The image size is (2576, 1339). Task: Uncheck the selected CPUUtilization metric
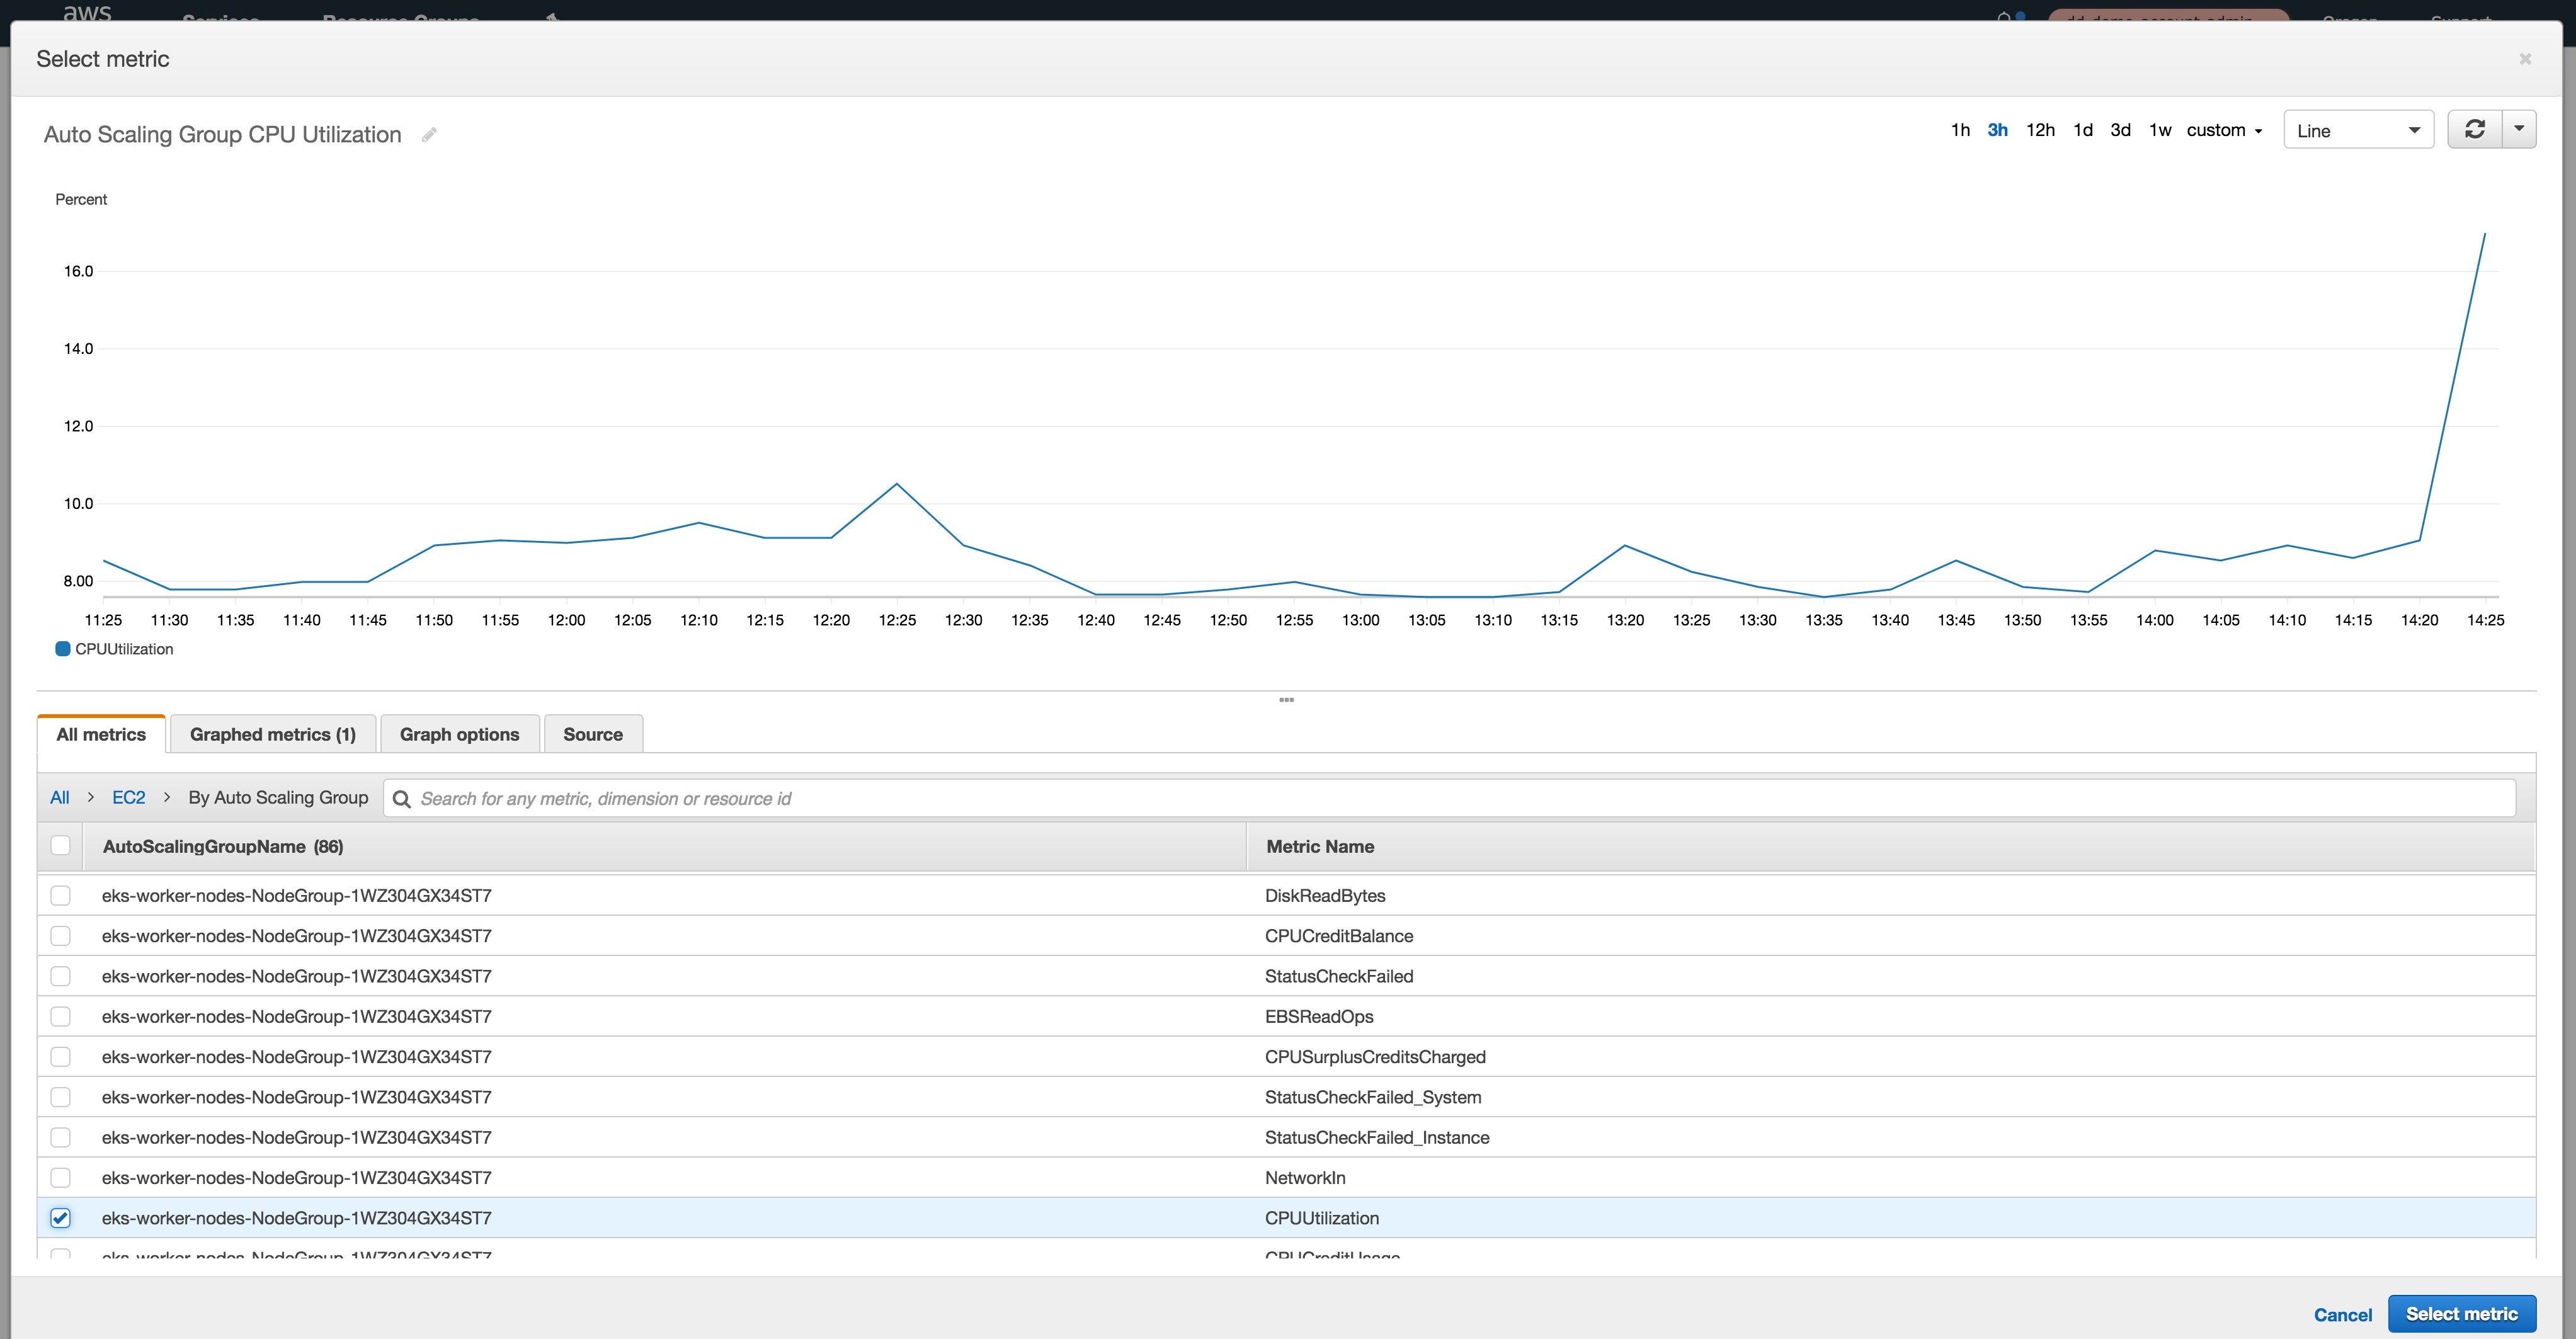click(61, 1218)
